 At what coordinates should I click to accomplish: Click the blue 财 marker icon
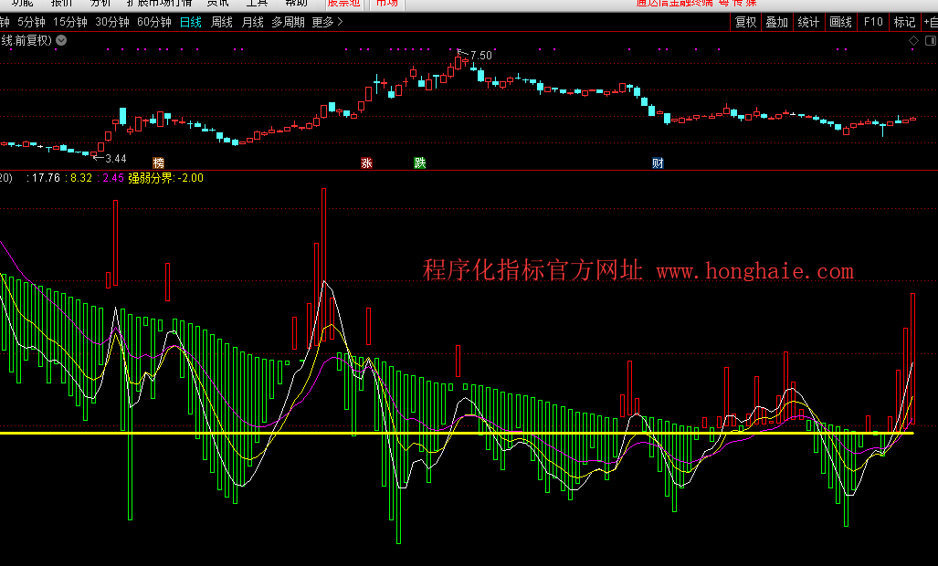[658, 162]
